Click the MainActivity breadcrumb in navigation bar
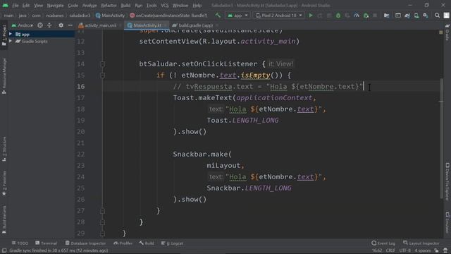This screenshot has width=451, height=254. (x=110, y=16)
